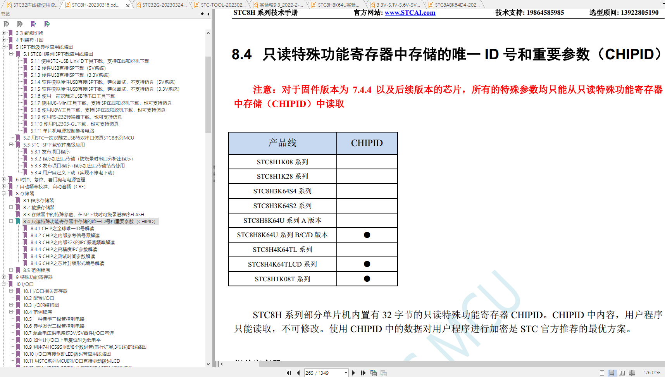Click the 176.01% zoom level
Screen dimensions: 665x377
click(652, 373)
